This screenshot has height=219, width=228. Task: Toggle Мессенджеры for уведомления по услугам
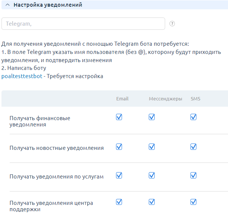pos(152,175)
